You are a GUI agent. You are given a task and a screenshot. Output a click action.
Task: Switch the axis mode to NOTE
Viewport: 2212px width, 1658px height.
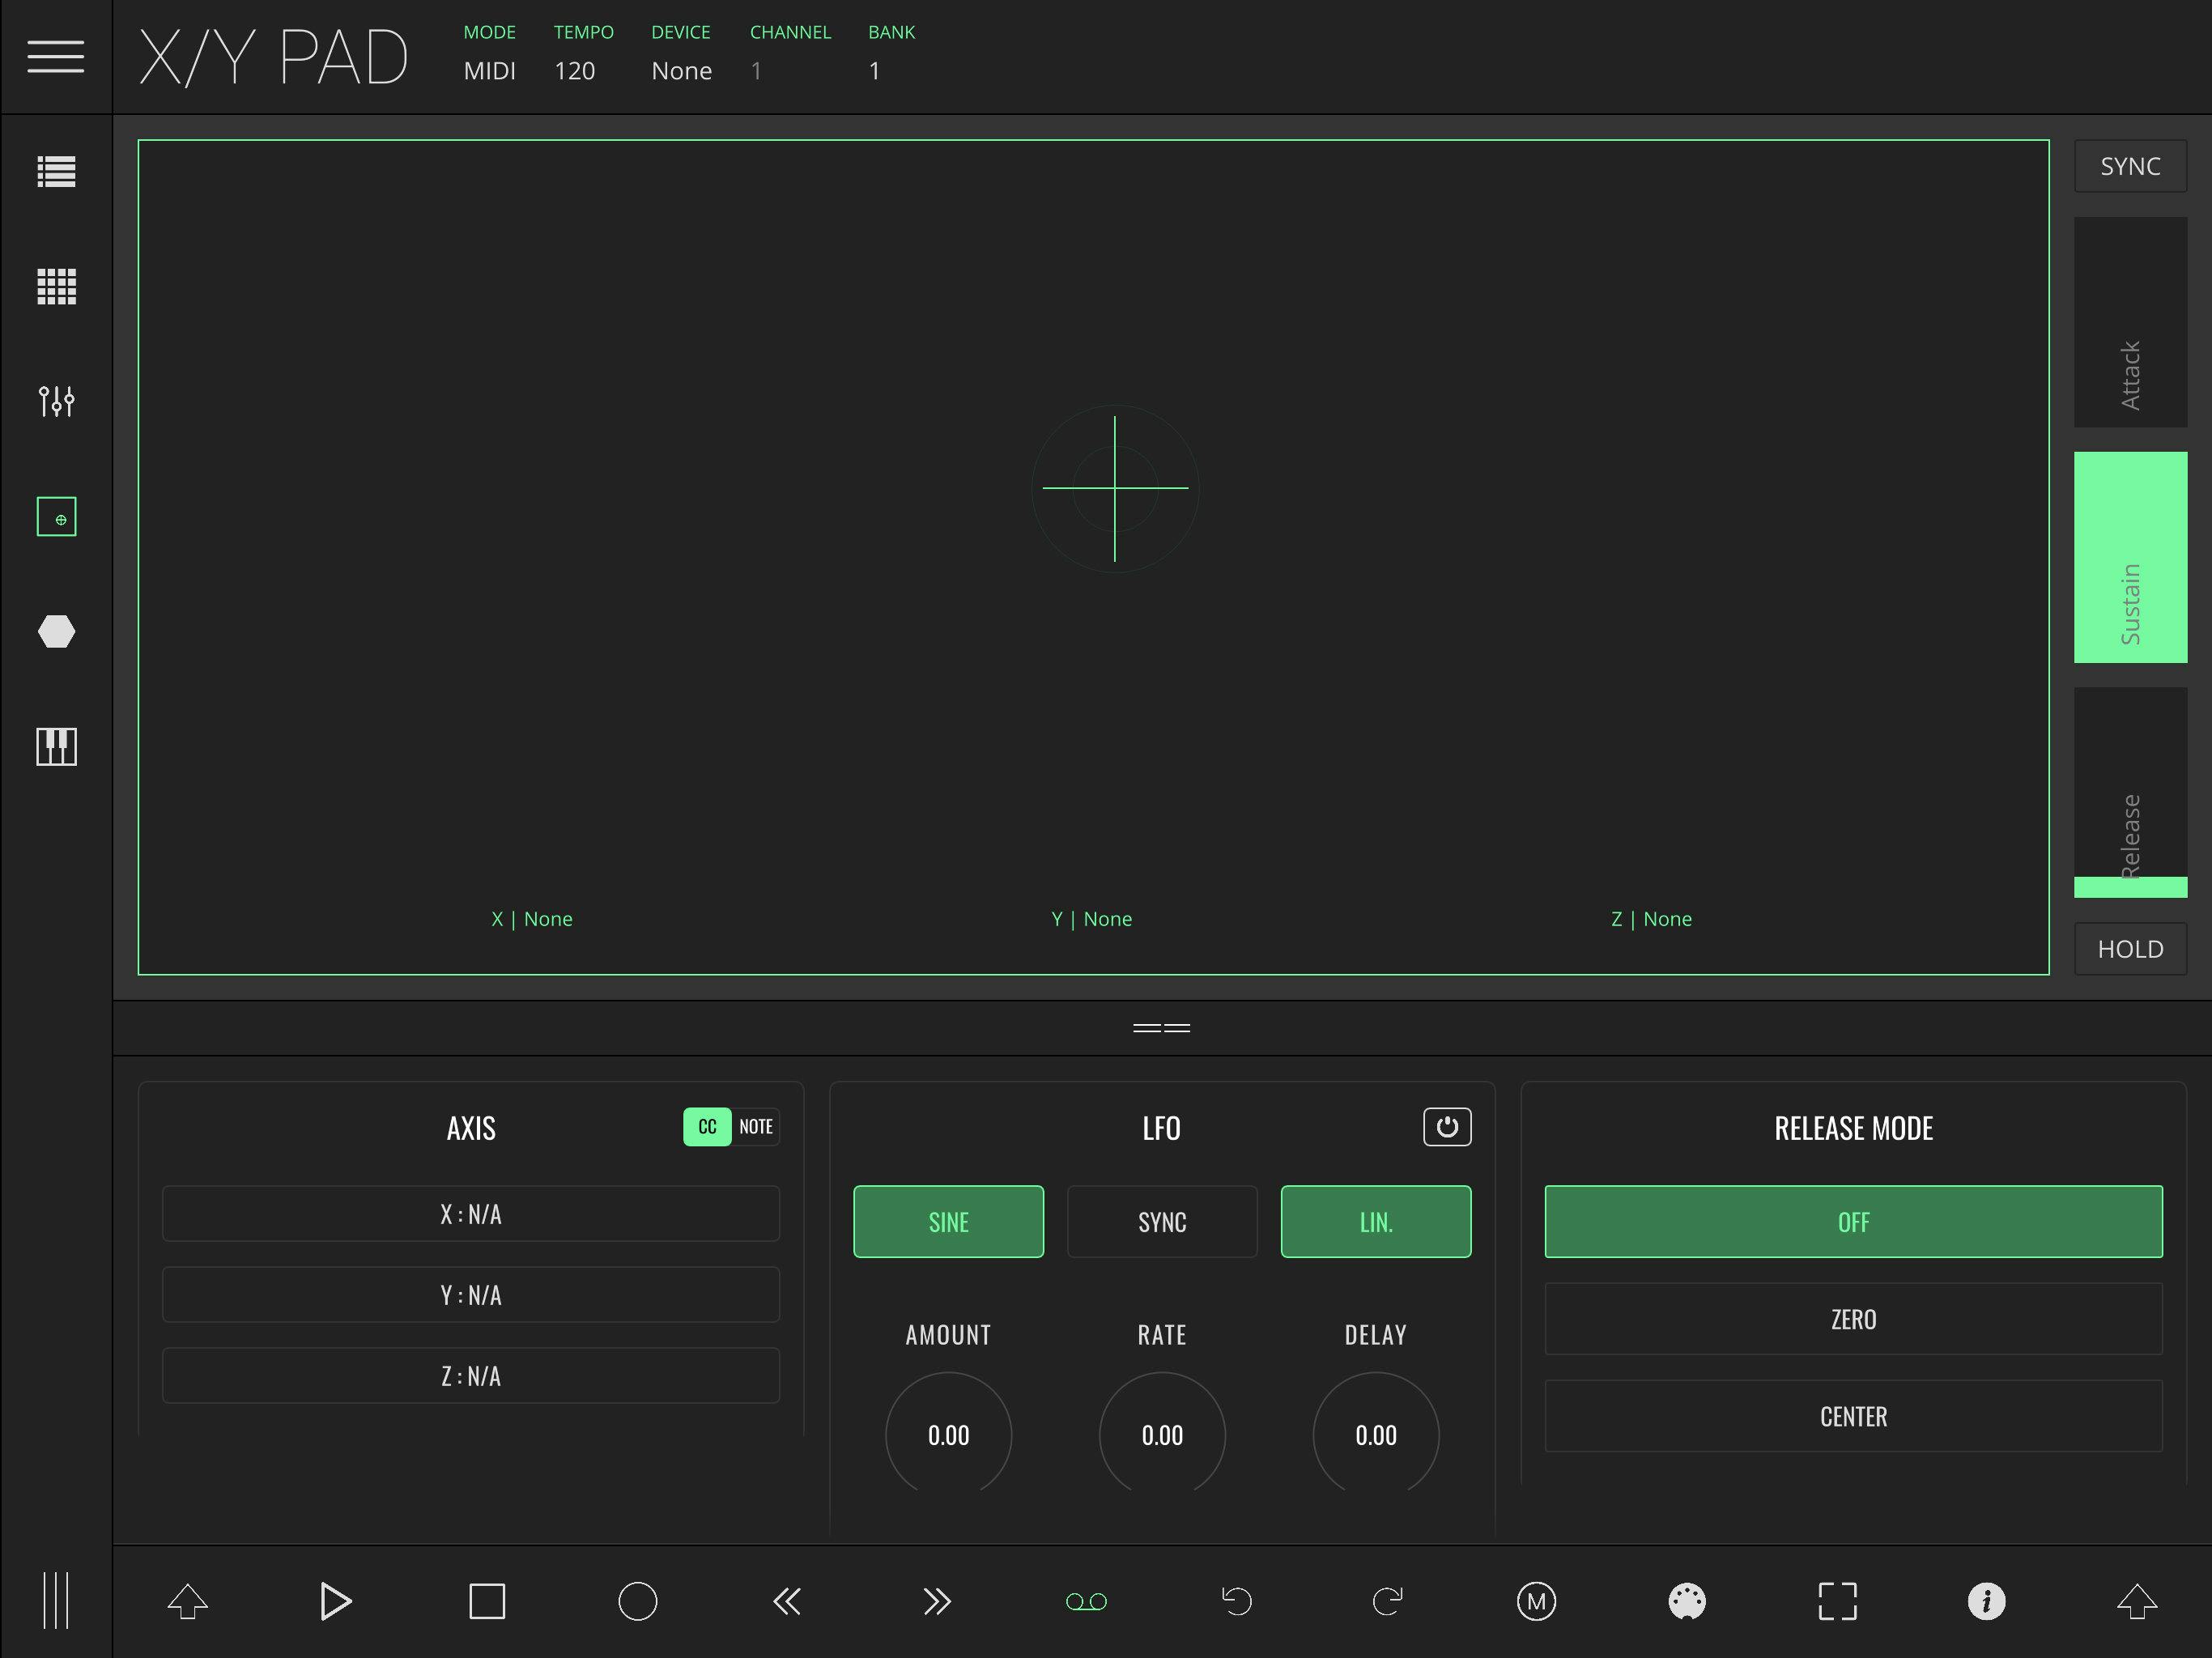pyautogui.click(x=756, y=1127)
